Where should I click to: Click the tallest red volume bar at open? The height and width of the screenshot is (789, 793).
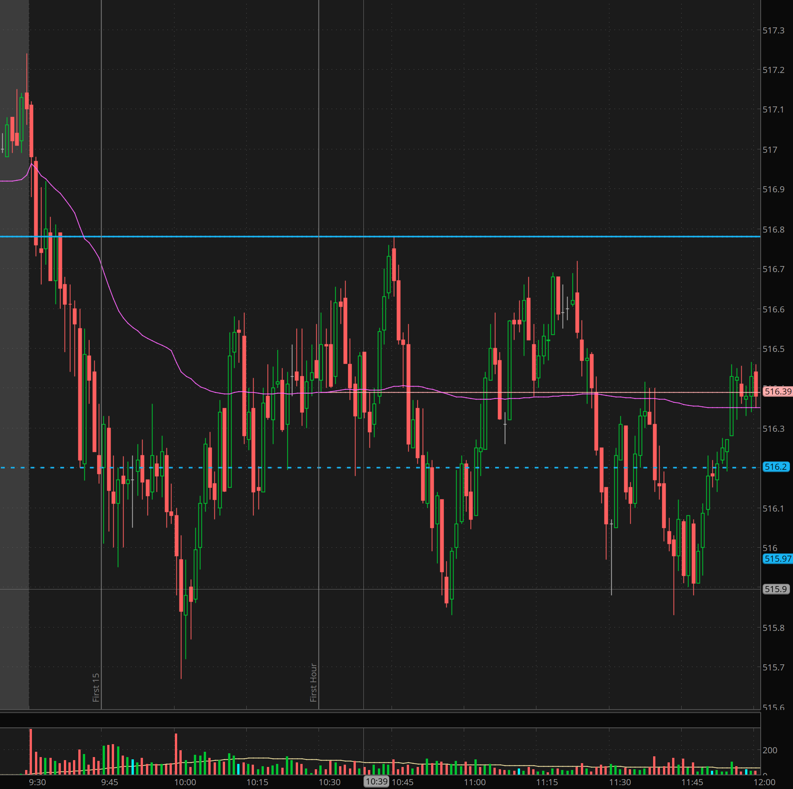pyautogui.click(x=31, y=752)
